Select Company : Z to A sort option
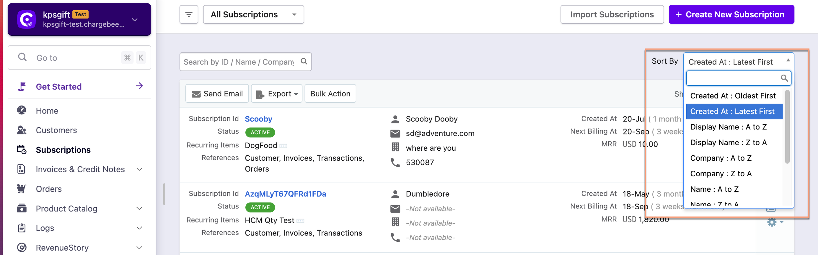Image resolution: width=818 pixels, height=255 pixels. pyautogui.click(x=721, y=174)
